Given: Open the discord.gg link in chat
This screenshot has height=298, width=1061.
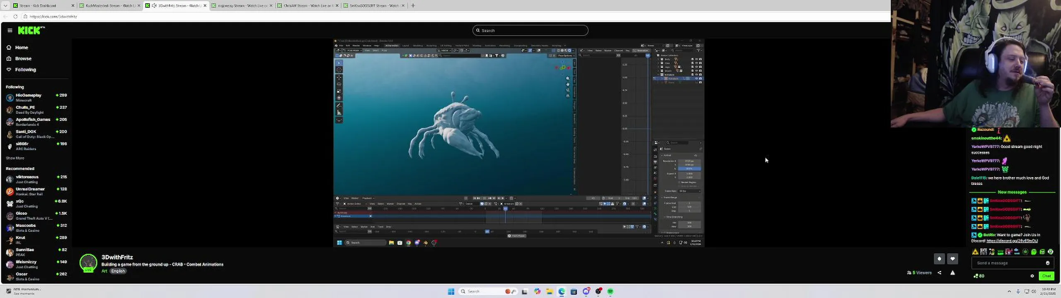Looking at the screenshot, I should (1012, 241).
